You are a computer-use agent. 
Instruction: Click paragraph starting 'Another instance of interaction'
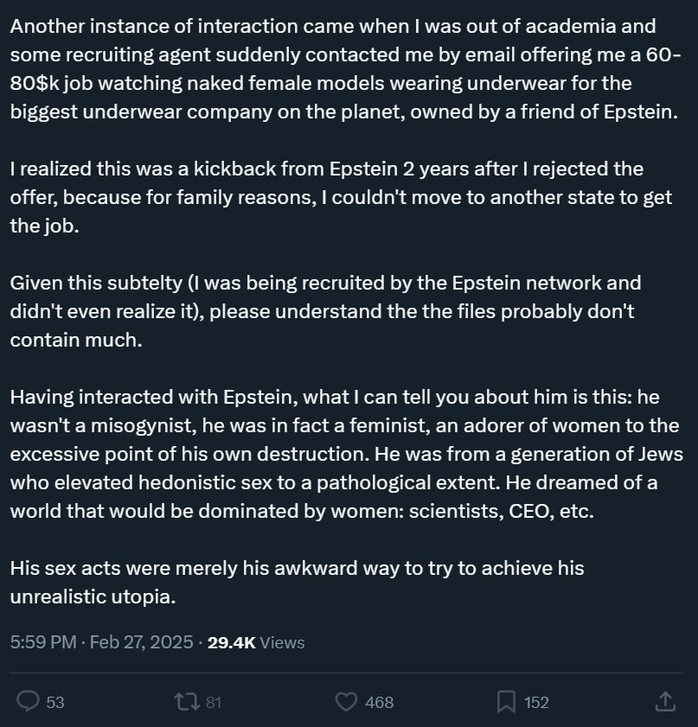point(345,68)
